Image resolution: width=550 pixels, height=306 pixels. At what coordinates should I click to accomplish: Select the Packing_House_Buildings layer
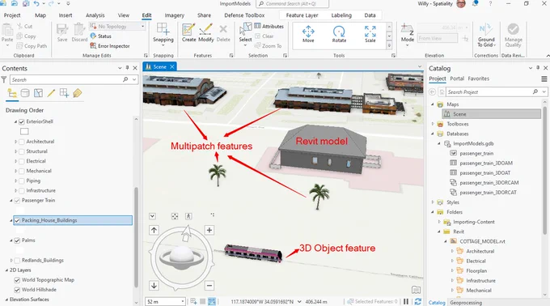73,220
